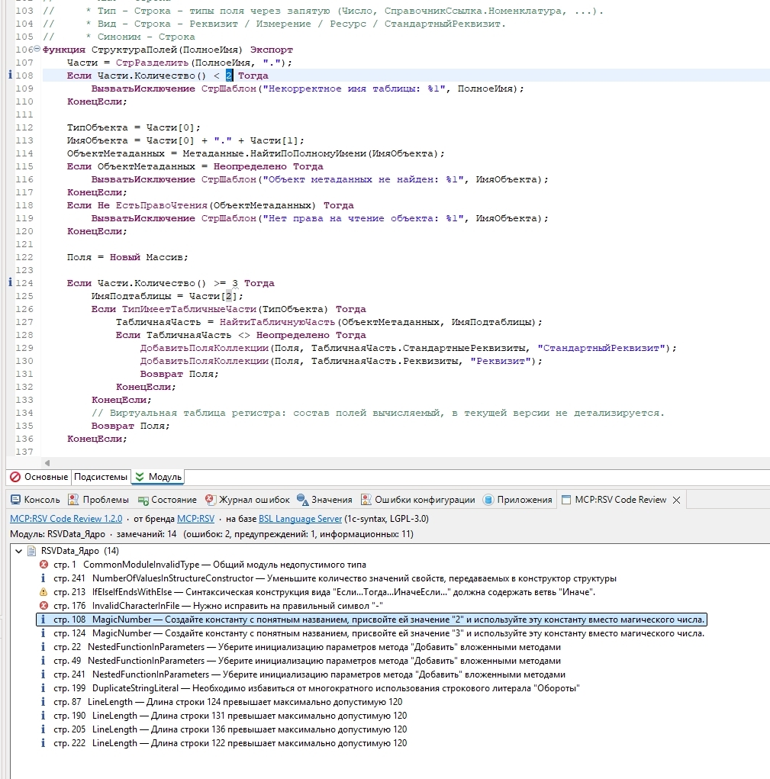Select стр. 241 NumberOfValuesInStructureConstructor issue
This screenshot has height=779, width=770.
tap(335, 578)
